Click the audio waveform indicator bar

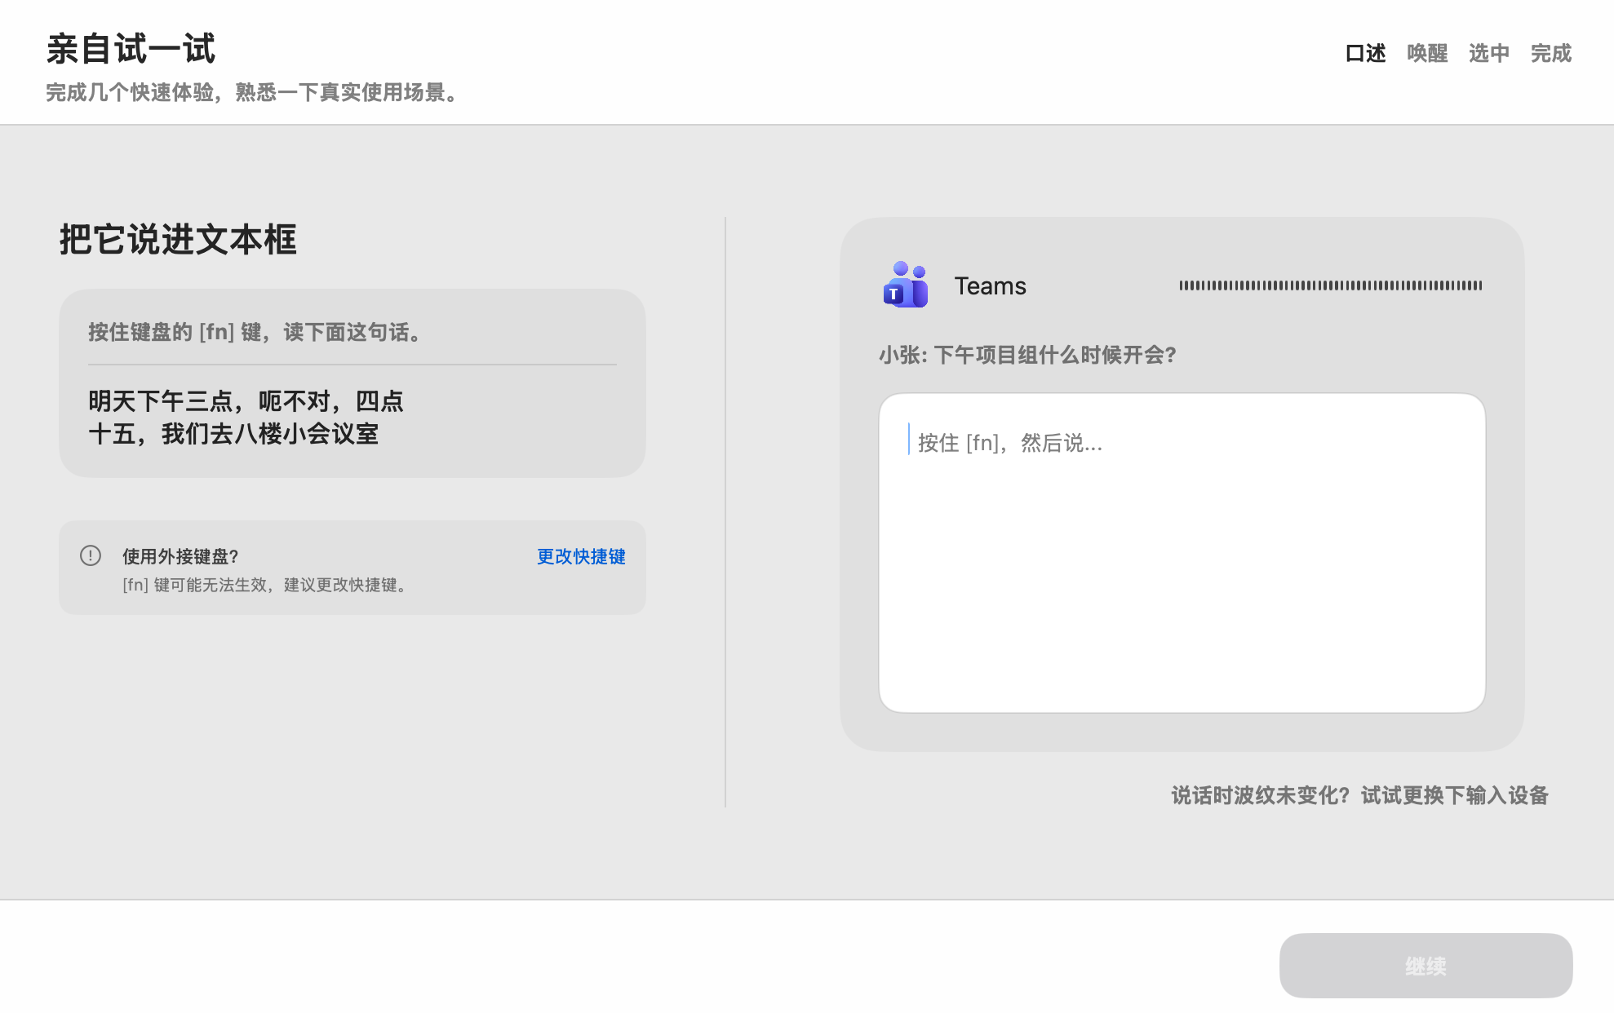click(1330, 285)
